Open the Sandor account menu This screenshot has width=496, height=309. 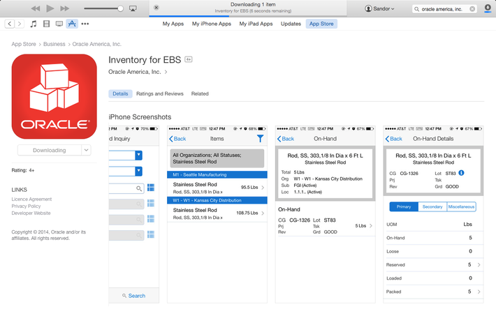point(379,8)
